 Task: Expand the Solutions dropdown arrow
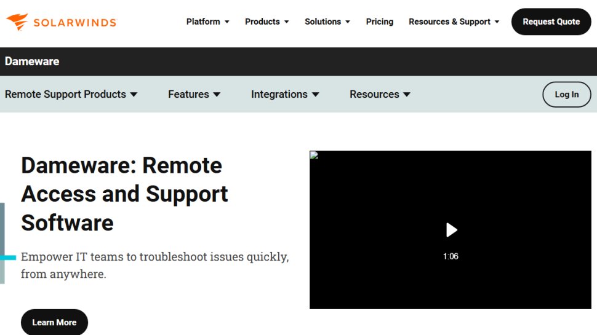point(348,22)
